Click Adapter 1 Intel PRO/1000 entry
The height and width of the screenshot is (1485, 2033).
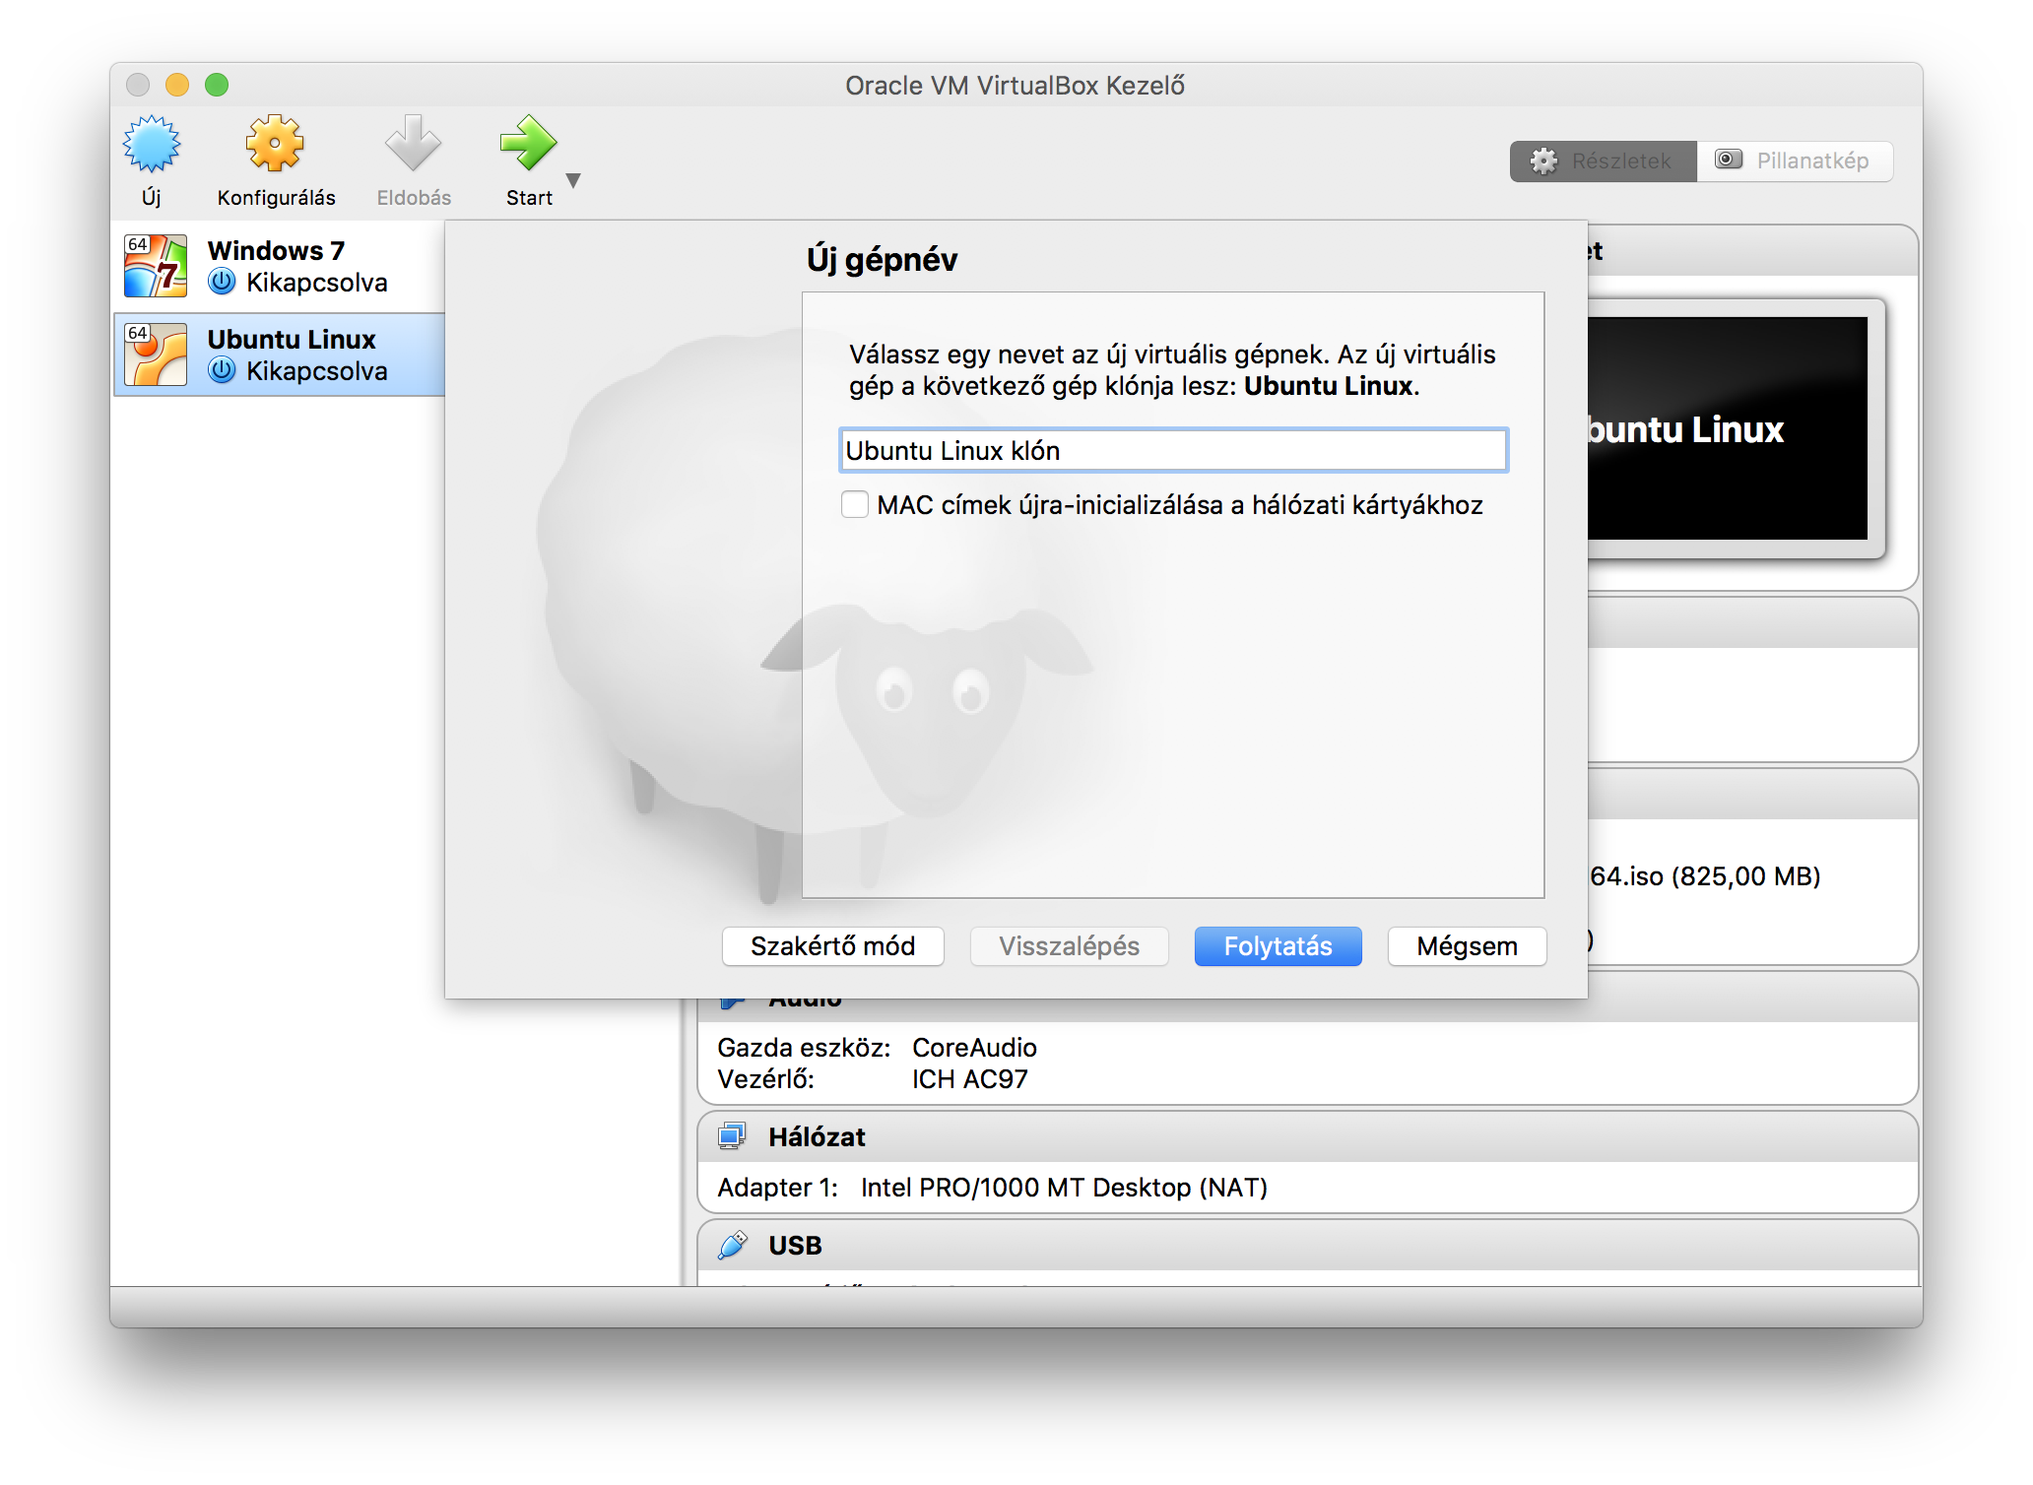[992, 1188]
